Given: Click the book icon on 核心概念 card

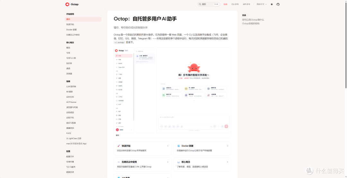Looking at the screenshot, I should pyautogui.click(x=178, y=162).
